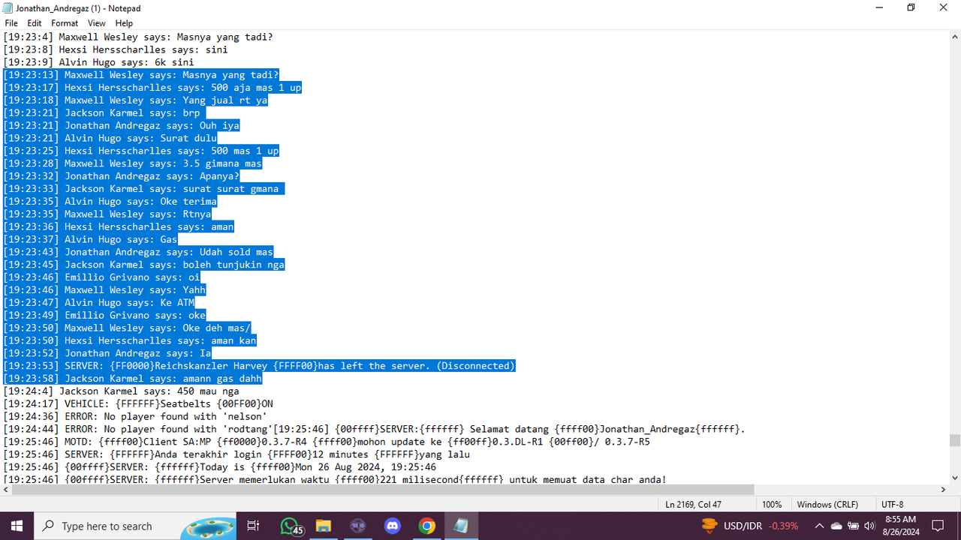Click line 'Alvin Hugo says: Oke terima'

[110, 202]
